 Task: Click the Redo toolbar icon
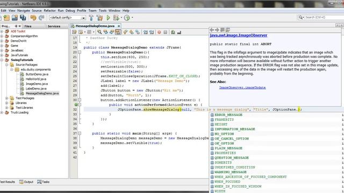(x=41, y=18)
